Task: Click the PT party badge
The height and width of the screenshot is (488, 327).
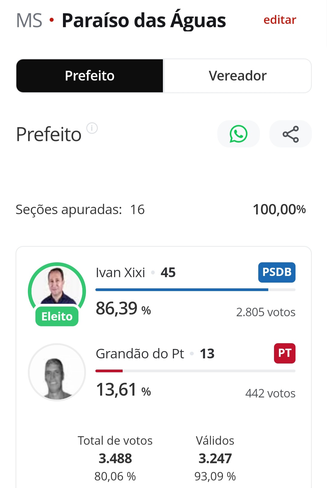Action: coord(285,353)
